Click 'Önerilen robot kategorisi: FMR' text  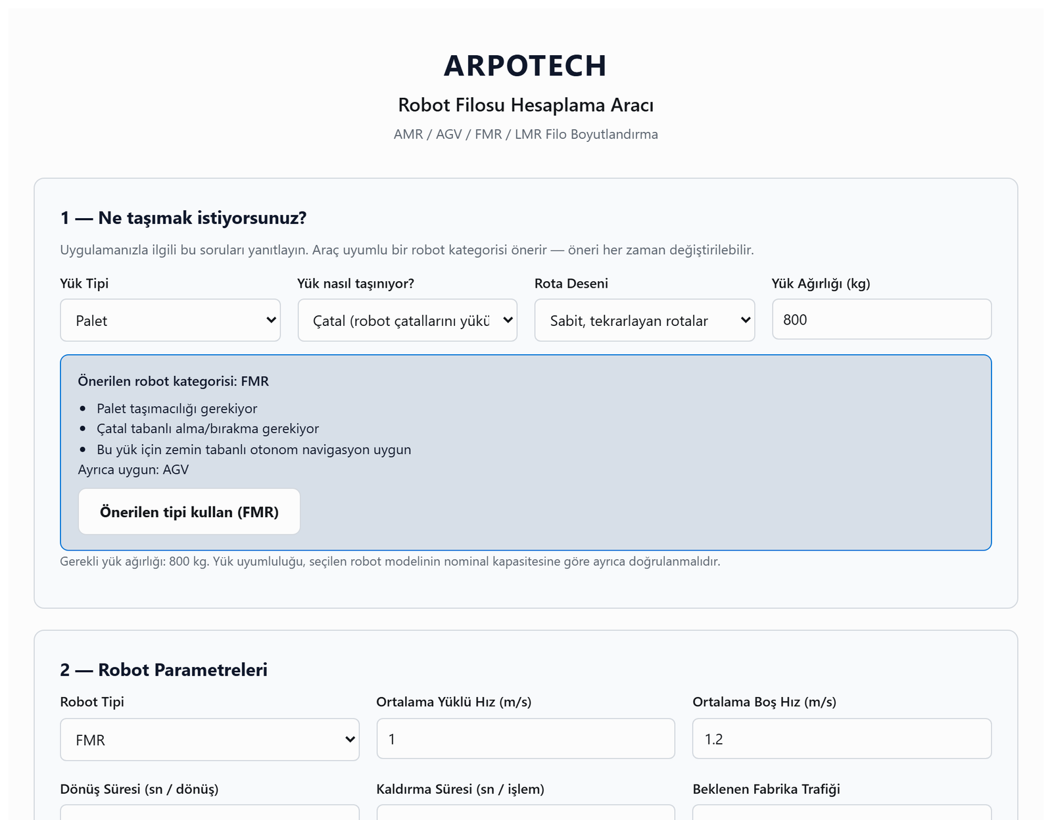point(174,381)
